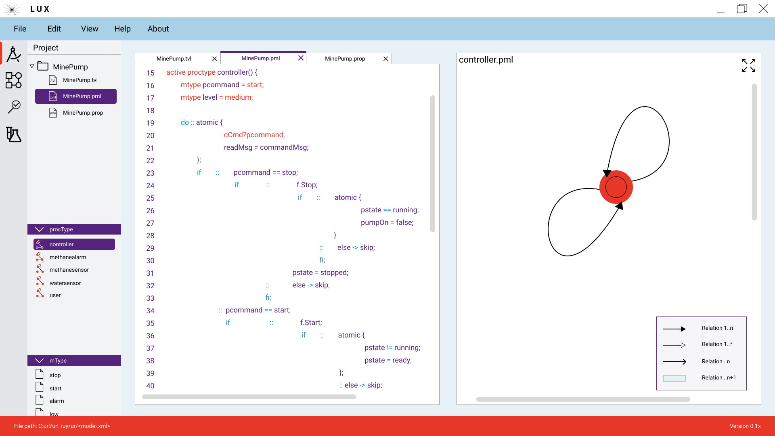775x436 pixels.
Task: Restore down the LUX window
Action: click(x=742, y=8)
